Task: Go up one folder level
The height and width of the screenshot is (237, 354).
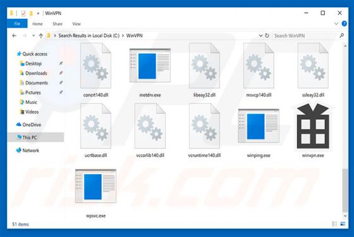Action: click(x=41, y=35)
